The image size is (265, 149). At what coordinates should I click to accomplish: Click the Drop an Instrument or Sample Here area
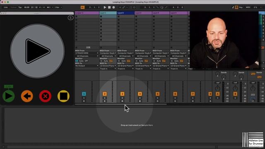click(x=137, y=125)
